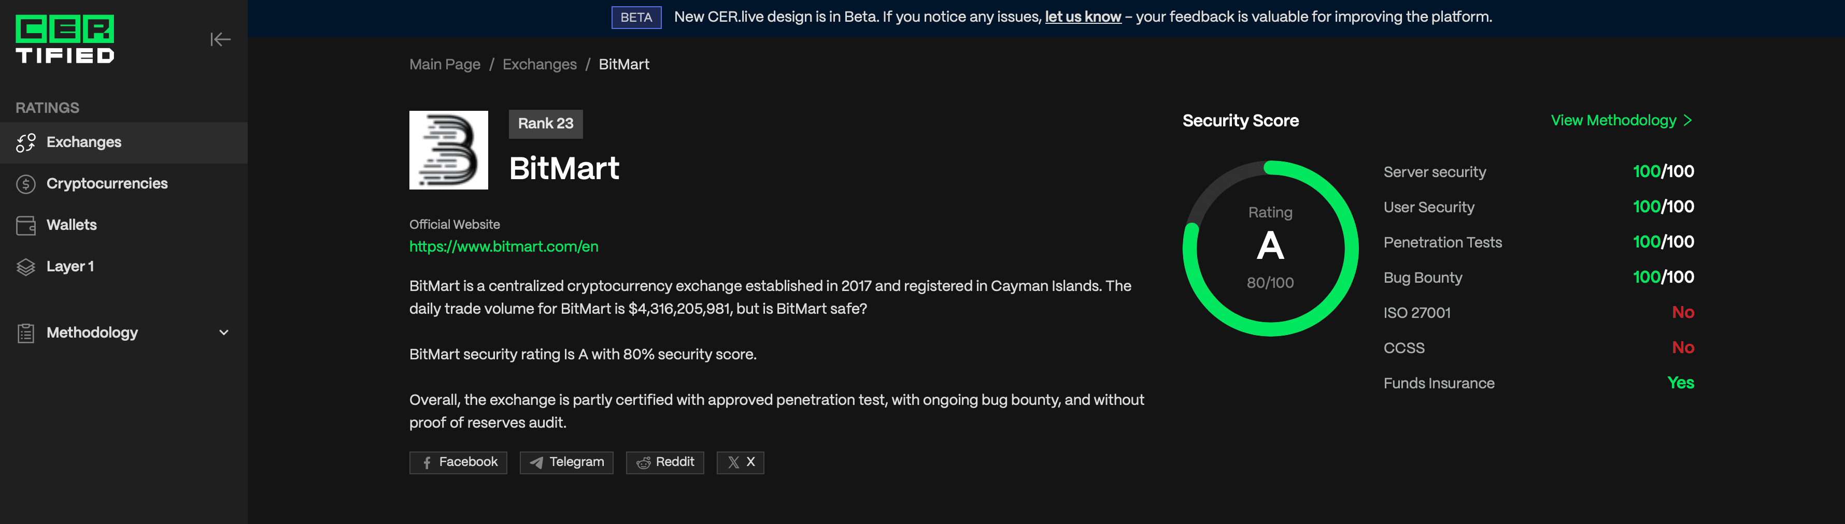Viewport: 1845px width, 524px height.
Task: Share via Telegram button
Action: pyautogui.click(x=566, y=462)
